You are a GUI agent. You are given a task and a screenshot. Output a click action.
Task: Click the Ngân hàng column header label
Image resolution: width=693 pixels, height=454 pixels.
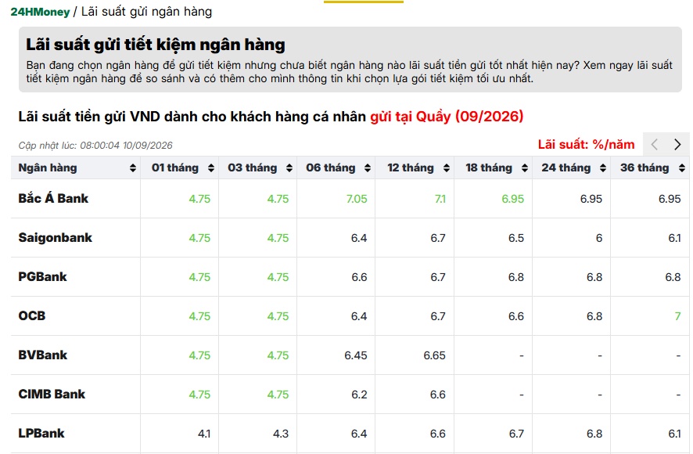pos(48,168)
